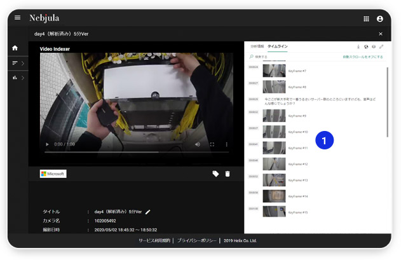Open the list/sort sidebar icon
This screenshot has width=401, height=260.
(x=15, y=63)
